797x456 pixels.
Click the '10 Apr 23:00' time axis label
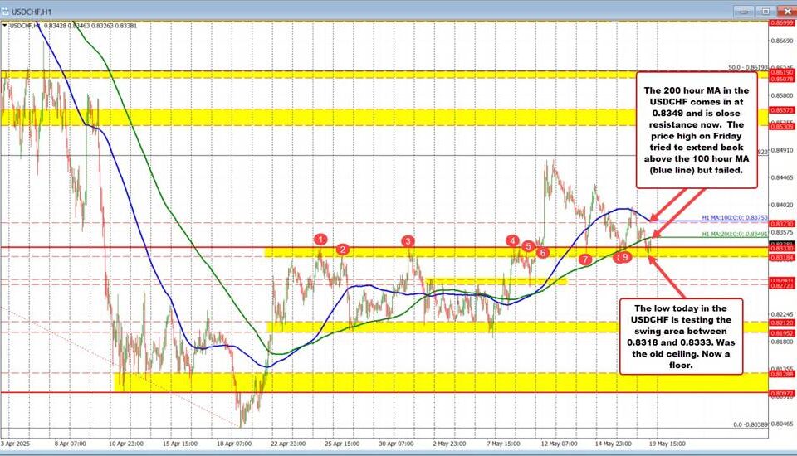126,444
